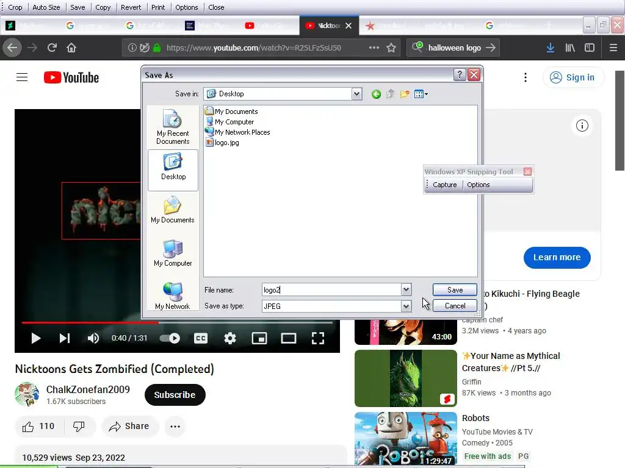Click the Learn more ad button
The height and width of the screenshot is (468, 625).
coord(557,258)
